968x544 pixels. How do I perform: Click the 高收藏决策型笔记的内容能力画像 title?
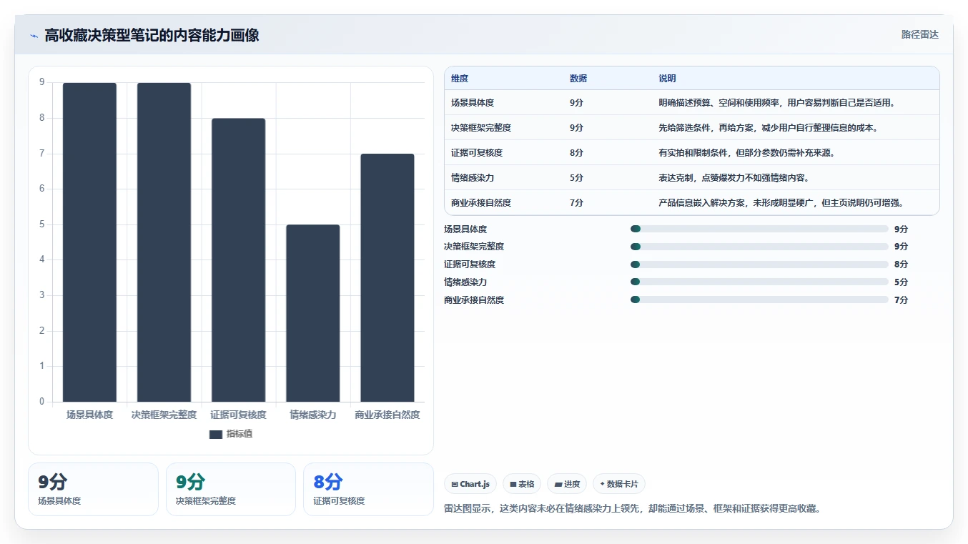(x=152, y=35)
